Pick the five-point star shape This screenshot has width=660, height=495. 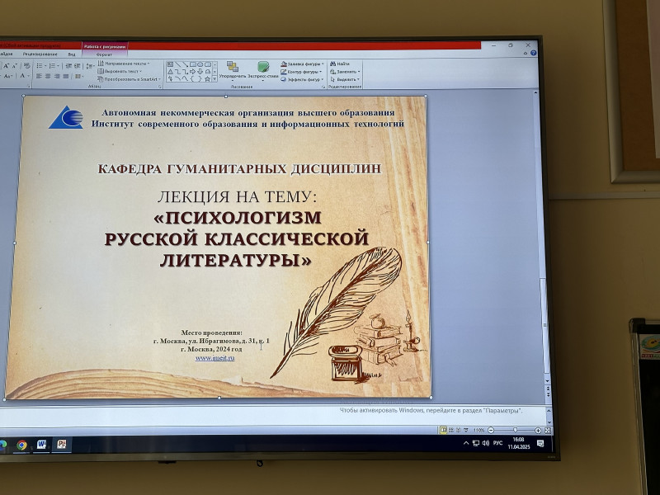tap(208, 78)
